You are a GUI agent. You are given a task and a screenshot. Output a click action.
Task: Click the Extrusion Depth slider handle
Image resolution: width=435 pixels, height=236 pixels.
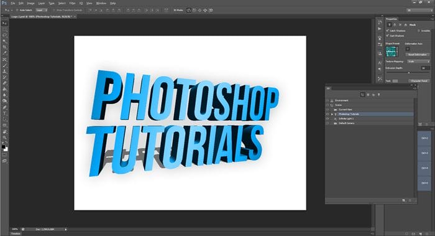pyautogui.click(x=409, y=73)
